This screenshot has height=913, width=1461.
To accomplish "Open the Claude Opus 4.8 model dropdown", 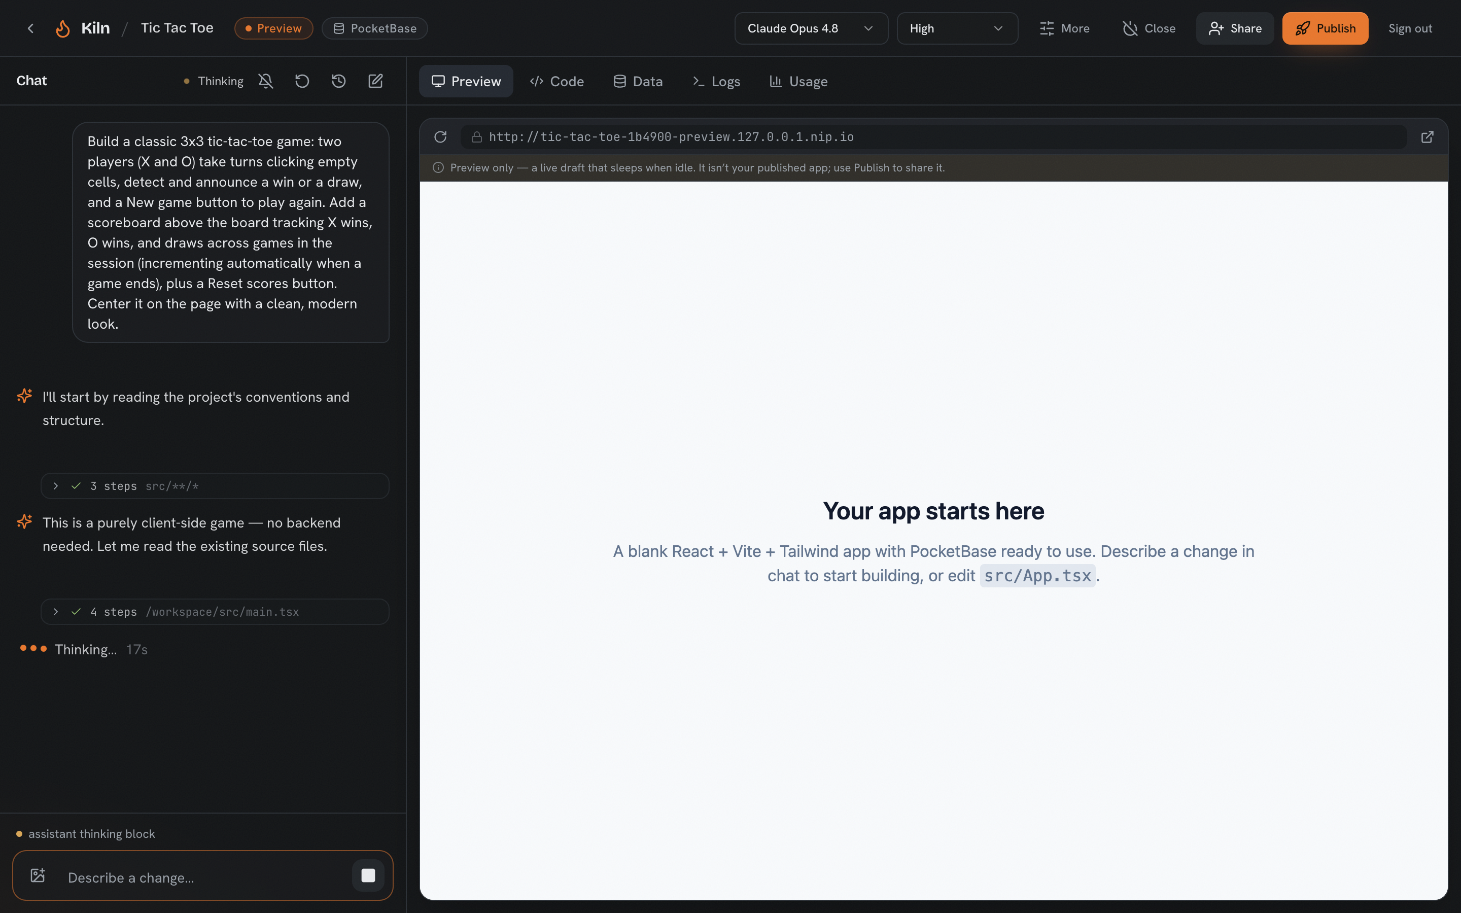I will (811, 28).
